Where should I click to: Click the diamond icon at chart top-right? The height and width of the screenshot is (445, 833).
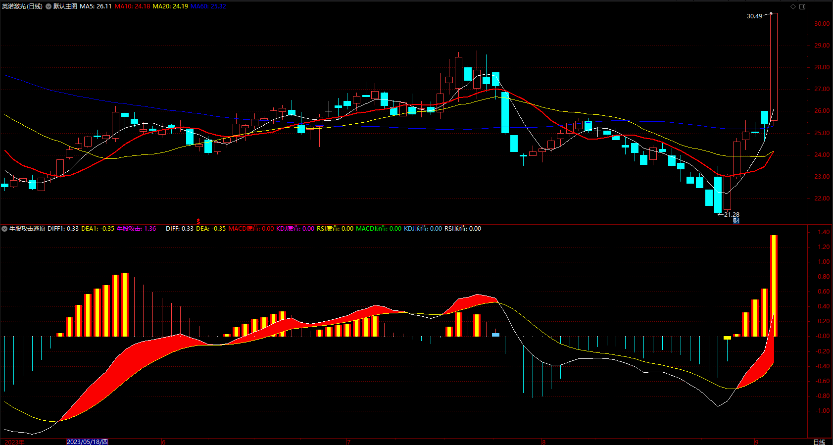tap(793, 6)
